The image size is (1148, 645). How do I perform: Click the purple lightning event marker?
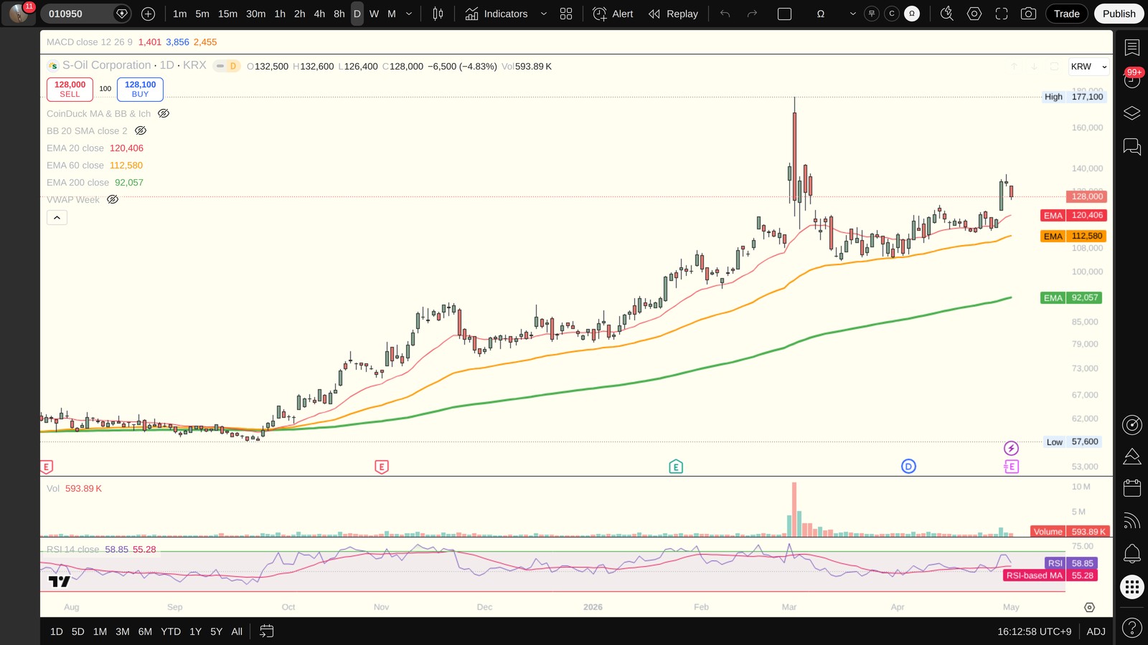1011,449
